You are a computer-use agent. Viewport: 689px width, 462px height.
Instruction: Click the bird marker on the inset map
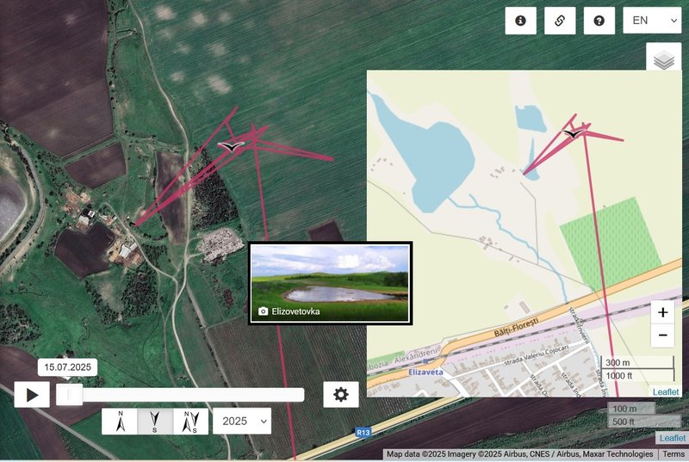click(x=573, y=133)
